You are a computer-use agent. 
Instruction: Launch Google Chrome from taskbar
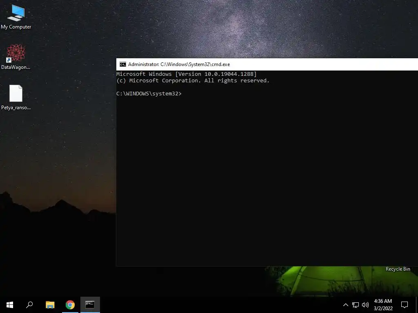coord(70,305)
